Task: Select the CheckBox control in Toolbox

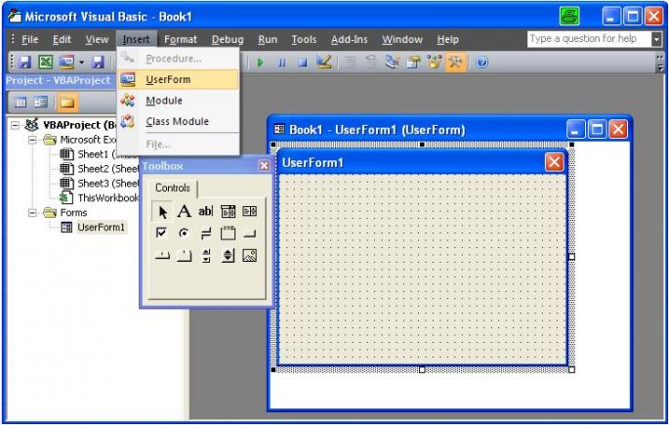Action: pos(162,233)
